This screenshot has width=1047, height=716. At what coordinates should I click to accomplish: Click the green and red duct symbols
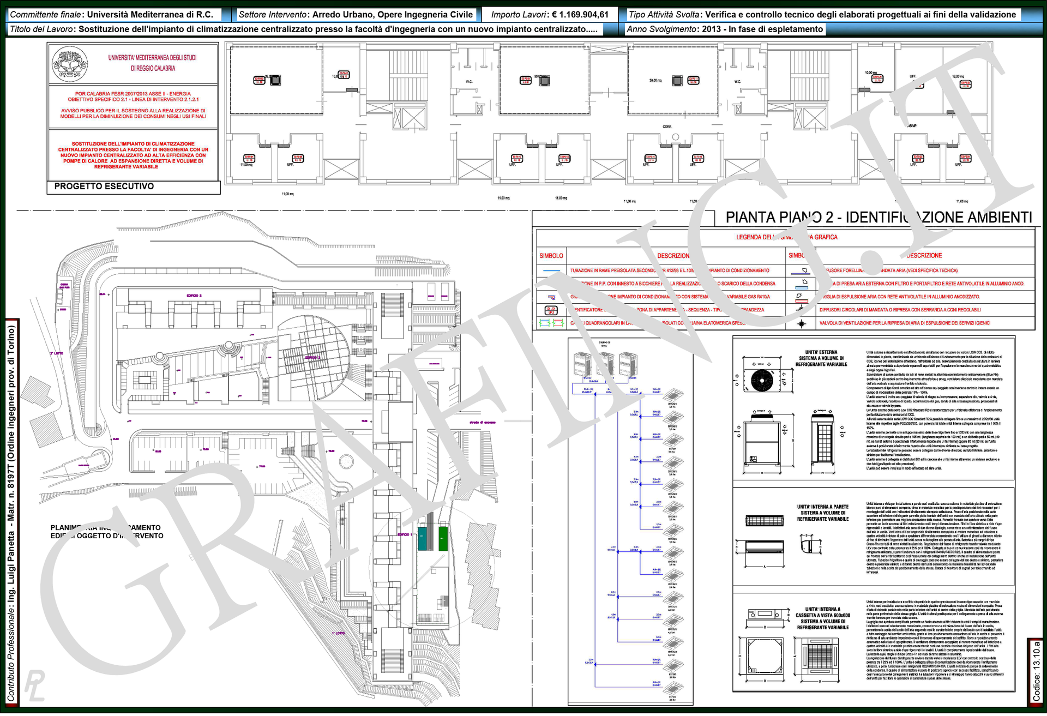tap(551, 323)
